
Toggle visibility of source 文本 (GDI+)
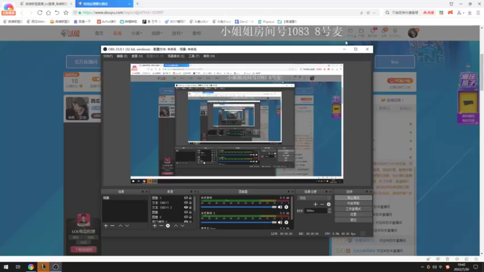click(186, 202)
